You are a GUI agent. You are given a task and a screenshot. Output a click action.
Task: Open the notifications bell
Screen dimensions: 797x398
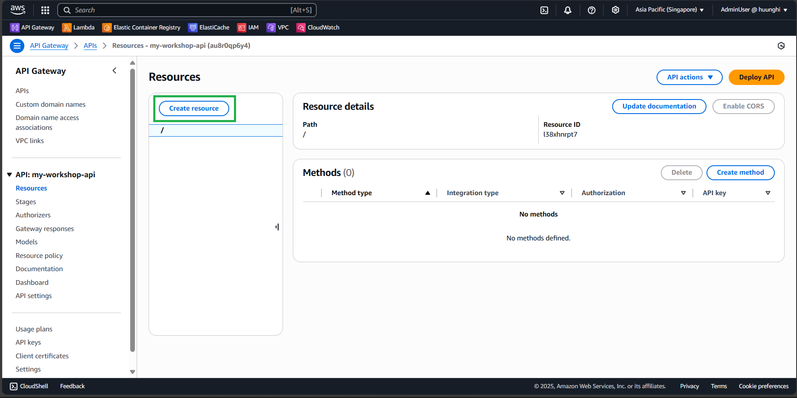568,10
